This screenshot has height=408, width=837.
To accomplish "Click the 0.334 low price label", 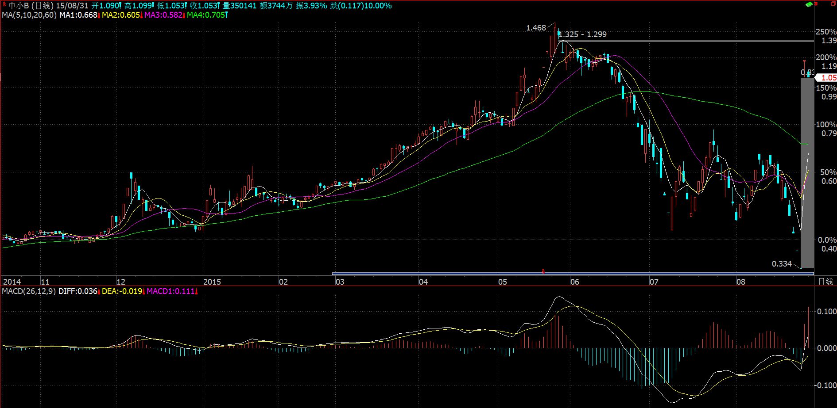I will 782,264.
